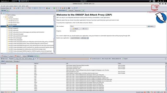Open the Applications menu in top bar
This screenshot has height=93, width=167.
point(5,1)
